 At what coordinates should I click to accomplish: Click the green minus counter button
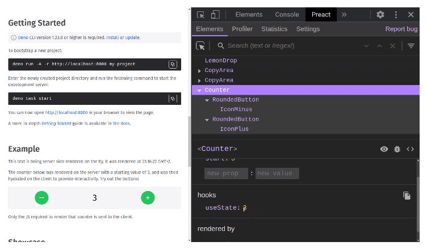41,198
